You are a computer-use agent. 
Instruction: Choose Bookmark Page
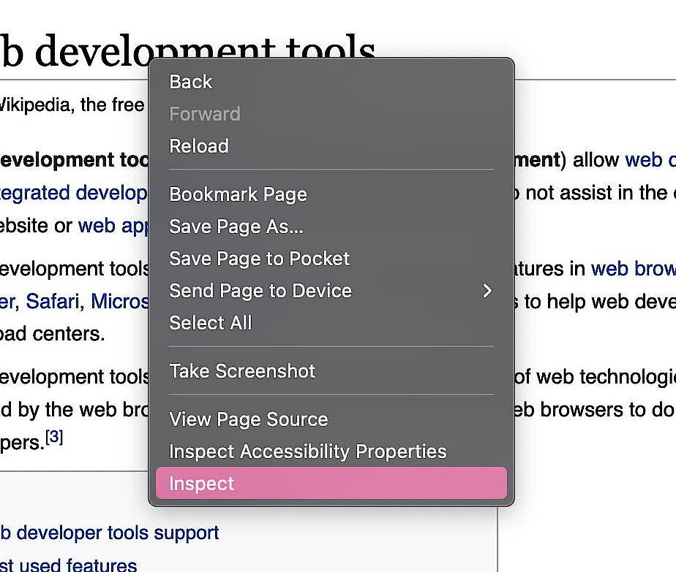(238, 194)
